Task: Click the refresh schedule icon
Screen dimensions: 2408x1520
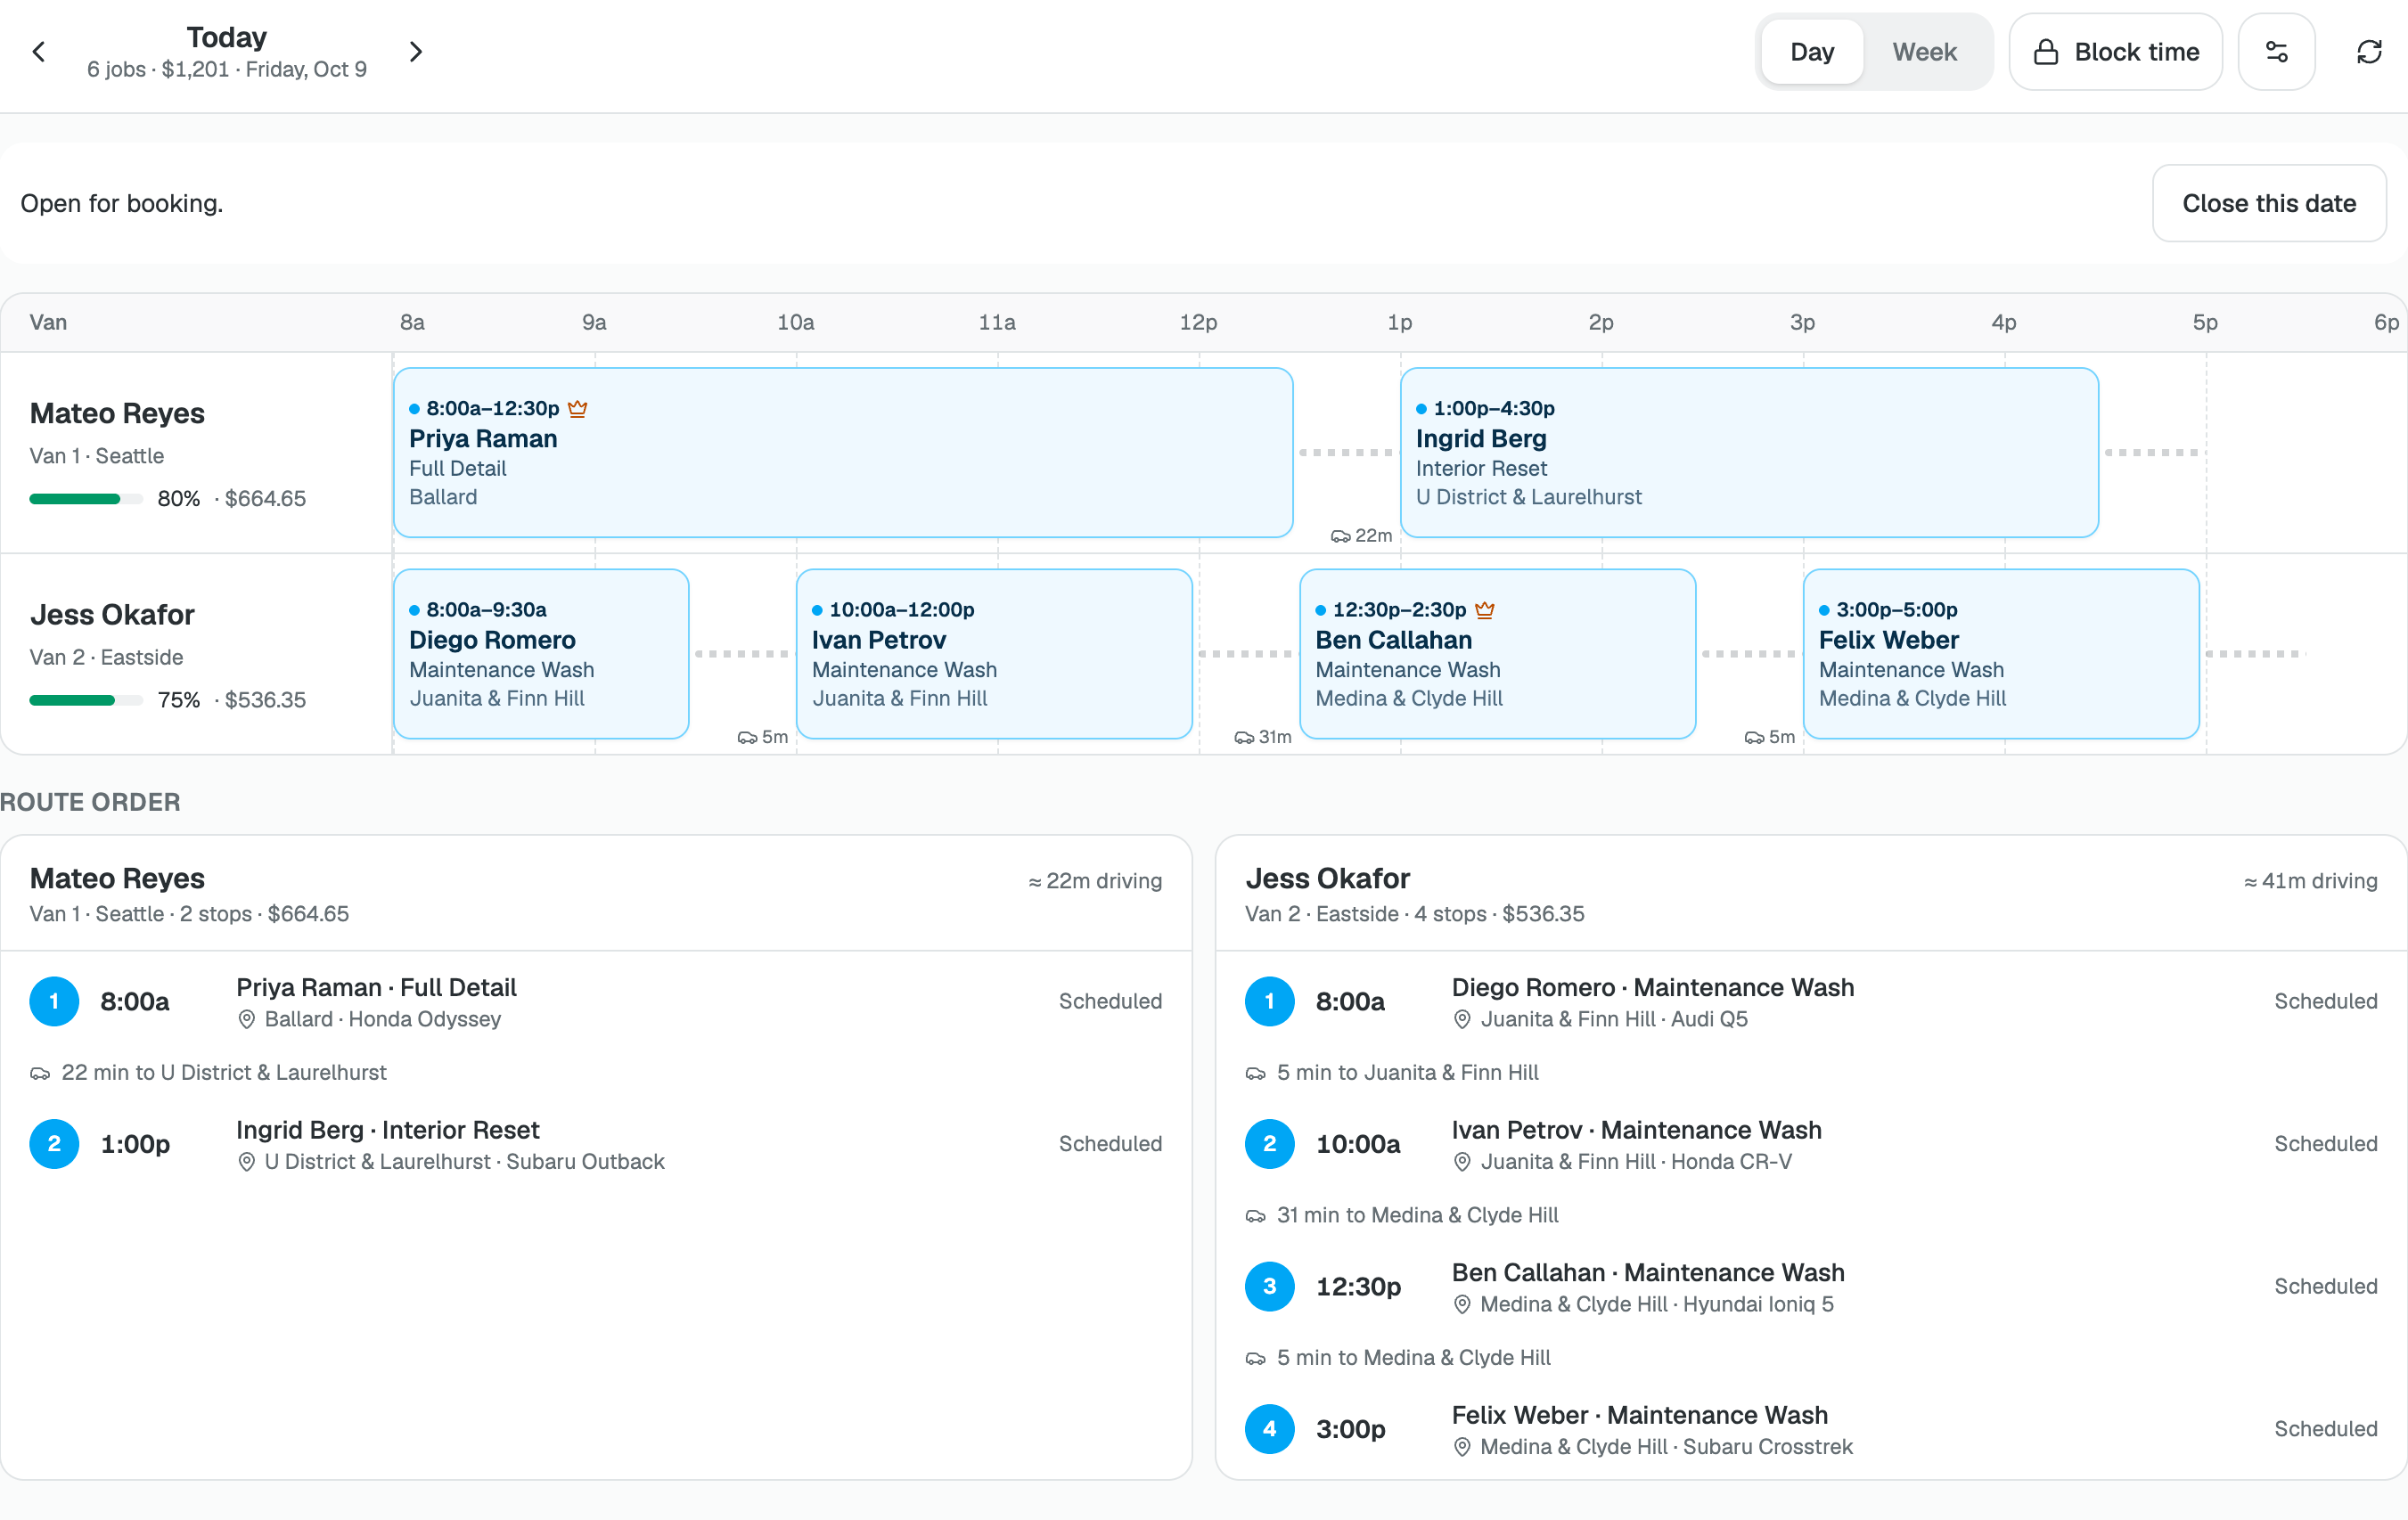Action: [x=2369, y=52]
